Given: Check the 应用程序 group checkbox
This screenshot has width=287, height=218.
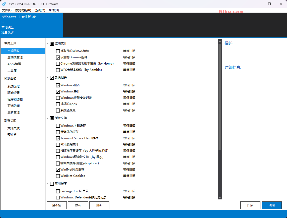Looking at the screenshot, I should (x=52, y=184).
